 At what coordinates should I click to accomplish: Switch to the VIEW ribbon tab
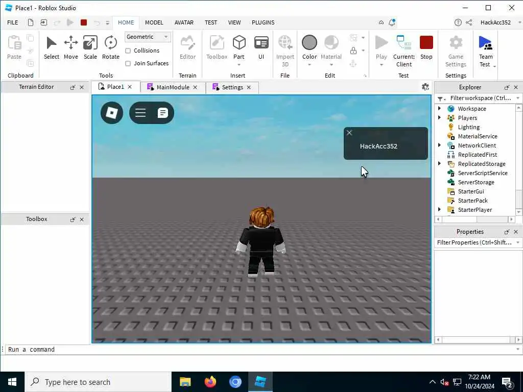tap(234, 22)
